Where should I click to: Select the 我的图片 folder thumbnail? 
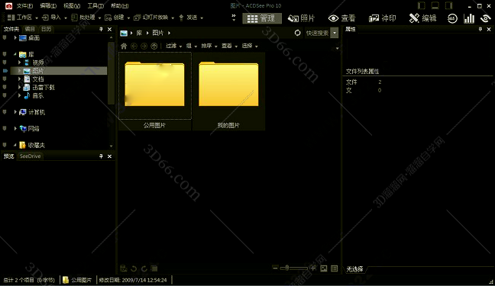point(228,91)
